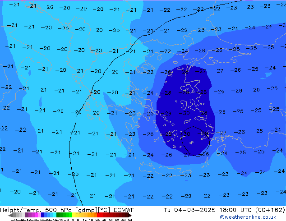This screenshot has width=286, height=221.
Task: Pick the bright red swatch at legend value 24
Action: pos(98,215)
